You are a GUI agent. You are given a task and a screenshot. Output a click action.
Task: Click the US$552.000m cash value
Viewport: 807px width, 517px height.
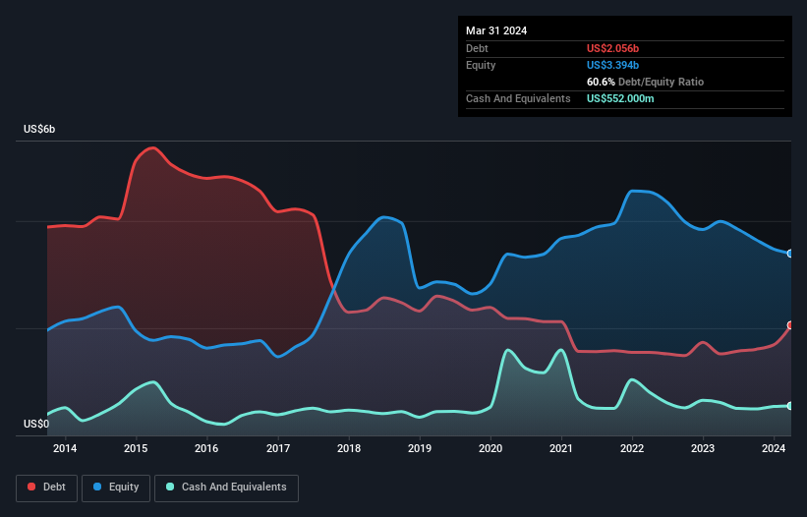[x=620, y=98]
